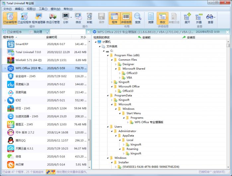Expand the WPS Office 2019 list row
The width and height of the screenshot is (232, 176).
5,68
